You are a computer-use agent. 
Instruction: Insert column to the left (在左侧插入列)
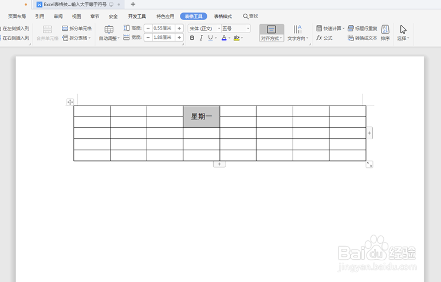pyautogui.click(x=15, y=29)
